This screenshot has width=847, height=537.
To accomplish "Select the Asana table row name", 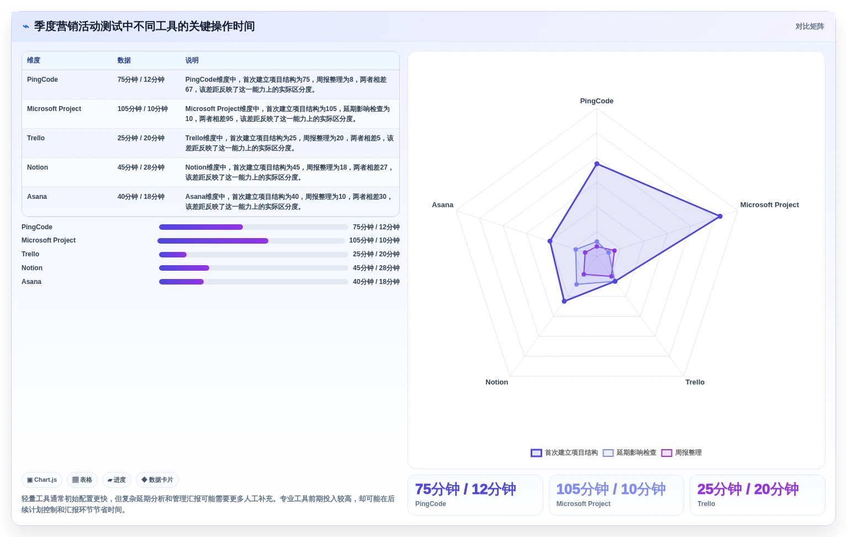I will [x=37, y=197].
